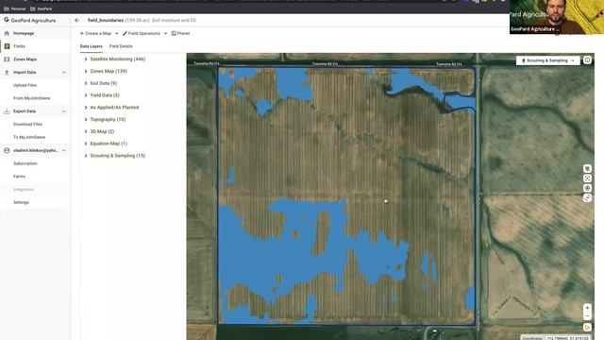Open the Integration page
Viewport: 604px width, 340px height.
click(x=24, y=189)
